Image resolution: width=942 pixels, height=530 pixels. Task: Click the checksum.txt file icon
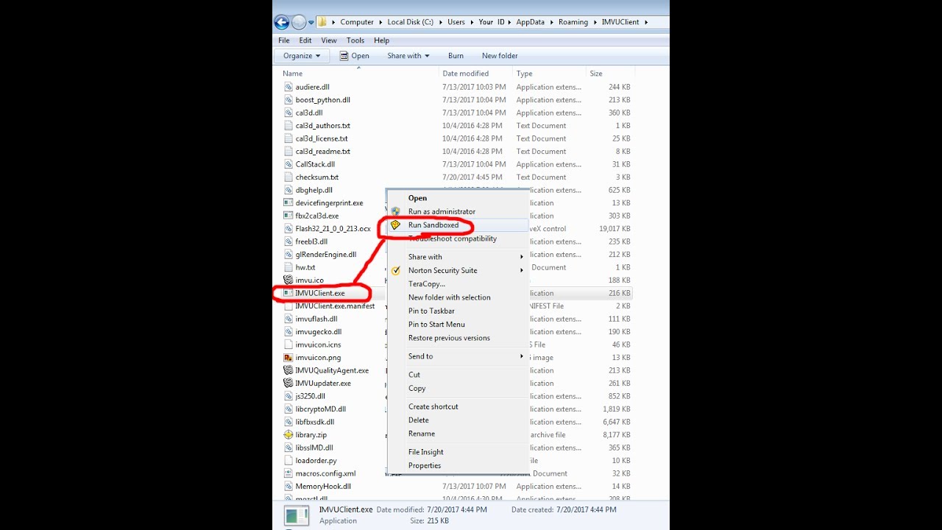[288, 177]
